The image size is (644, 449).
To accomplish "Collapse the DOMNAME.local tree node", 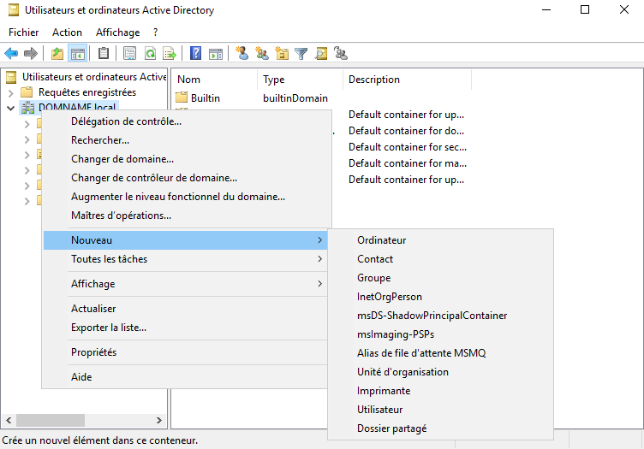I will pos(10,108).
